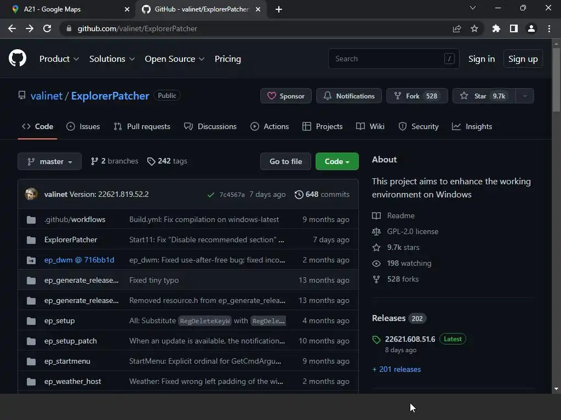561x420 pixels.
Task: Switch to the Insights tab
Action: [x=472, y=126]
